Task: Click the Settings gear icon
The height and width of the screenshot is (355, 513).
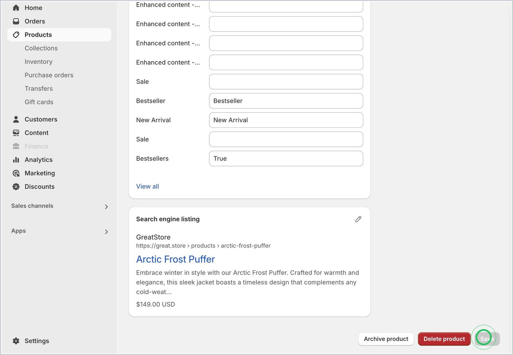Action: 16,341
